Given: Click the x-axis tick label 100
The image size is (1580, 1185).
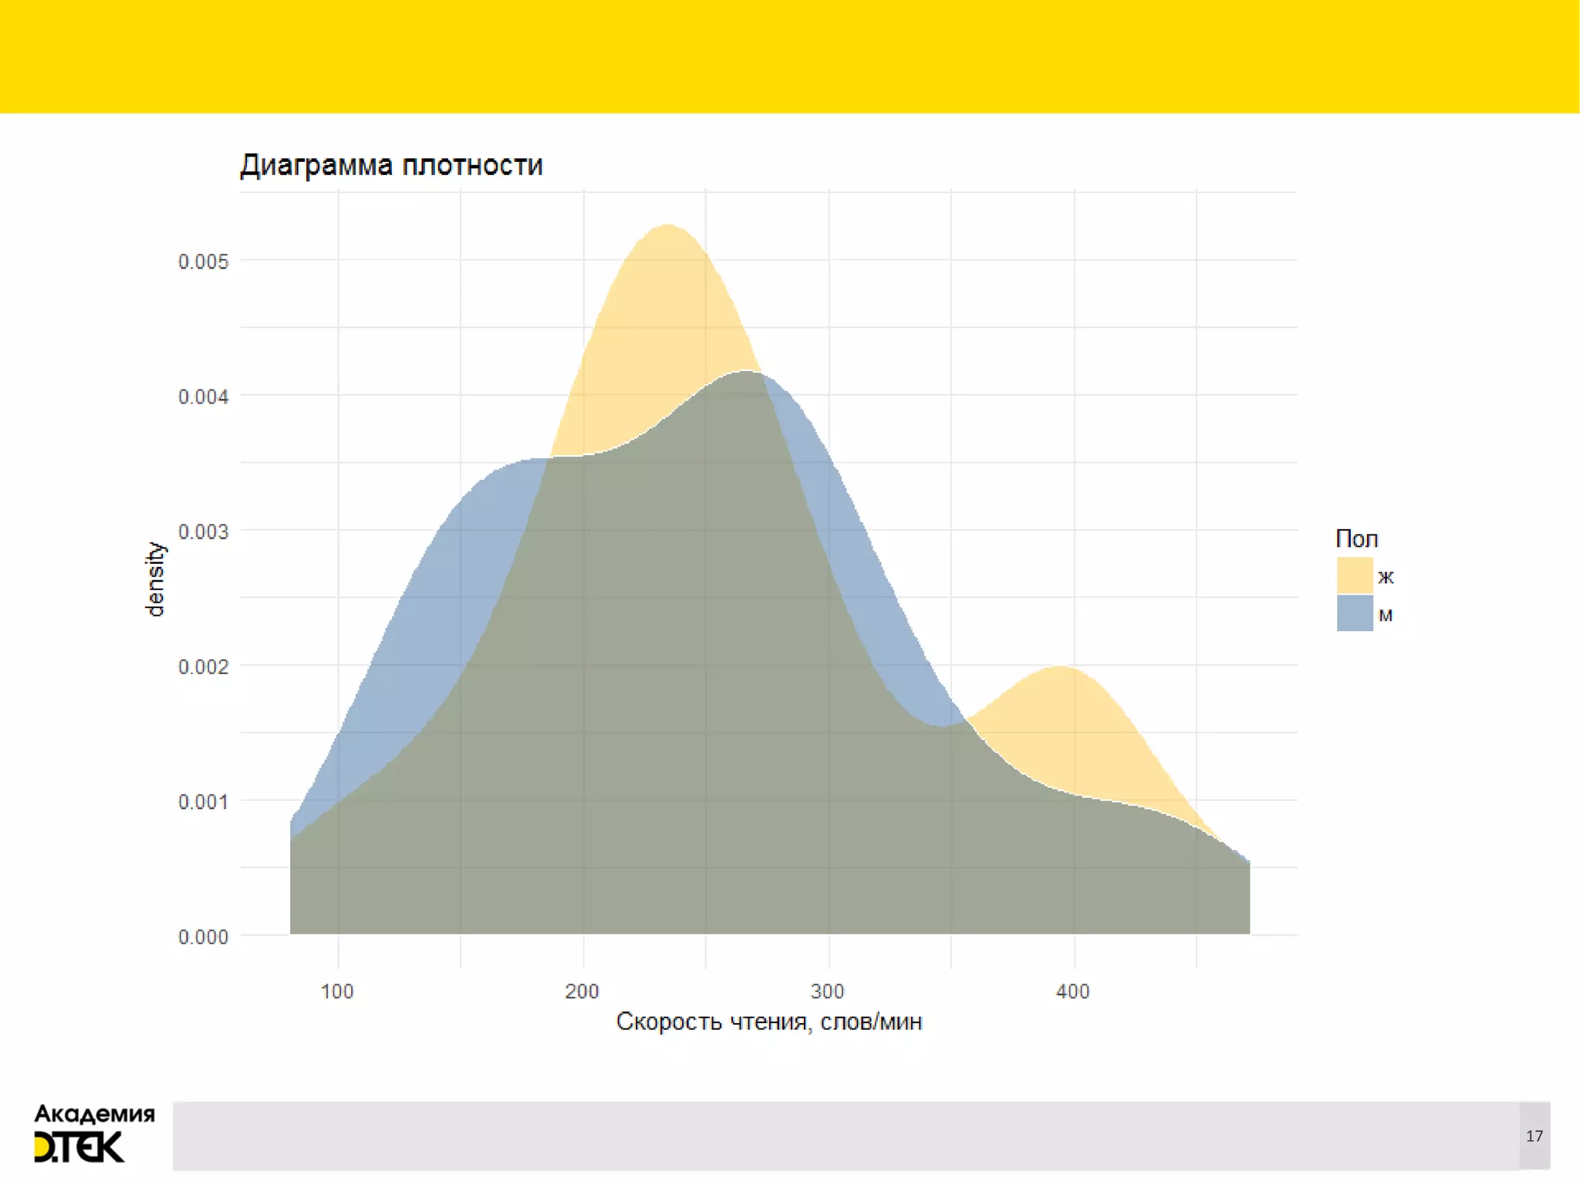Looking at the screenshot, I should pyautogui.click(x=337, y=991).
